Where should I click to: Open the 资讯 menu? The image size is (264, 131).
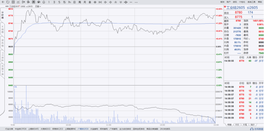pyautogui.click(x=235, y=2)
